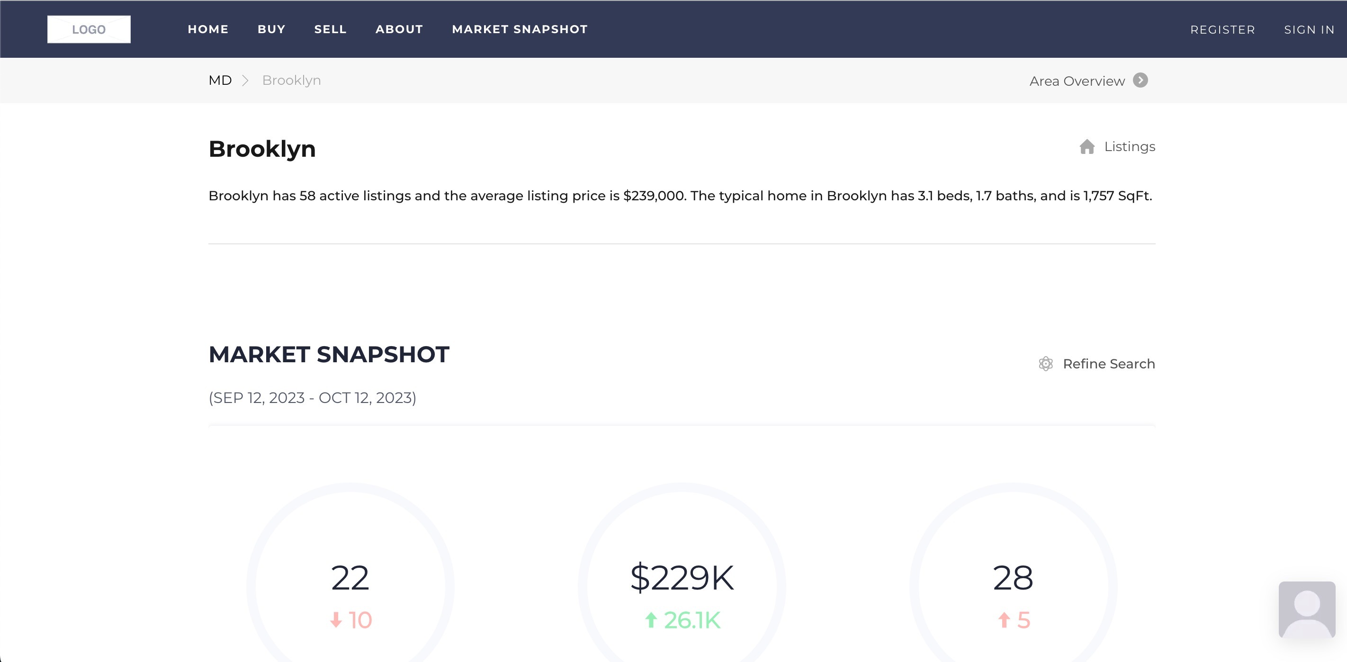The height and width of the screenshot is (662, 1347).
Task: Open Refine Search options
Action: tap(1109, 363)
